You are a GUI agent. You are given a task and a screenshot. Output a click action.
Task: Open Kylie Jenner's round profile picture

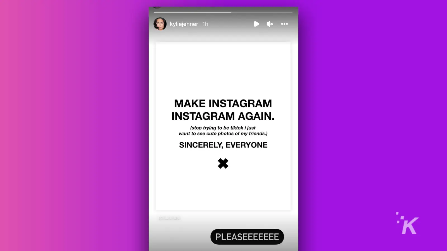pyautogui.click(x=160, y=24)
